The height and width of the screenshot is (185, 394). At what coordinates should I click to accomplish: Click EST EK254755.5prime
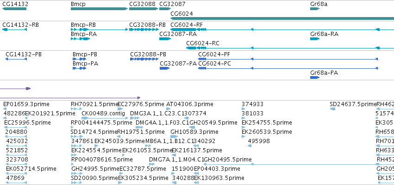point(243,127)
